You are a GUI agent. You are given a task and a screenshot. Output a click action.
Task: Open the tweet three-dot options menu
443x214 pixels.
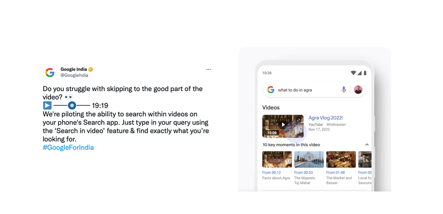pyautogui.click(x=209, y=69)
